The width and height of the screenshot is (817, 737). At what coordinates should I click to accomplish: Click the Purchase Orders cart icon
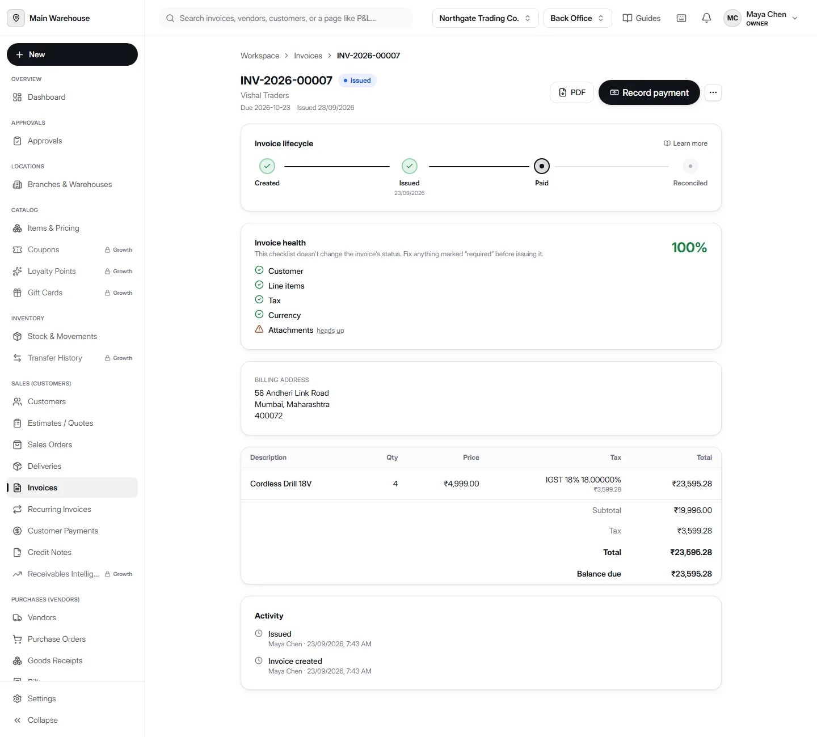[18, 639]
